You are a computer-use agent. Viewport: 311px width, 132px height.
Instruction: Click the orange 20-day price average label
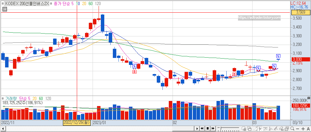[84, 3]
